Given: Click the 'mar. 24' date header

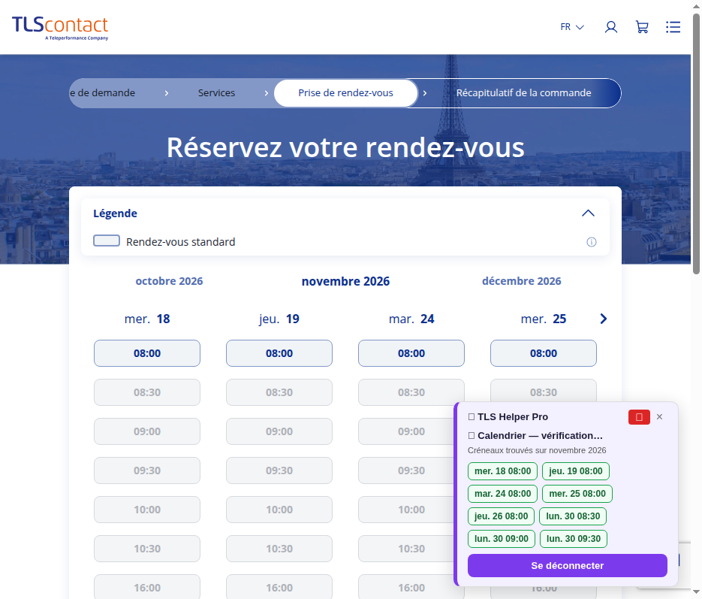Looking at the screenshot, I should point(411,319).
